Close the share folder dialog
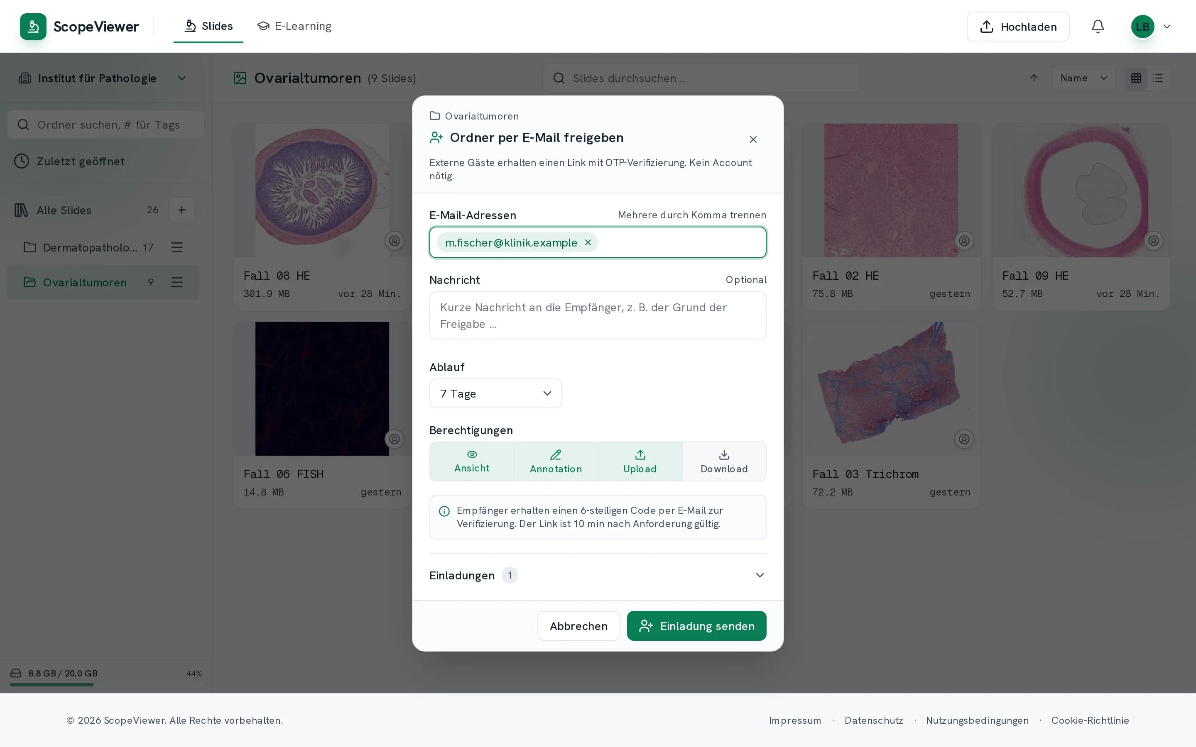 [x=753, y=139]
